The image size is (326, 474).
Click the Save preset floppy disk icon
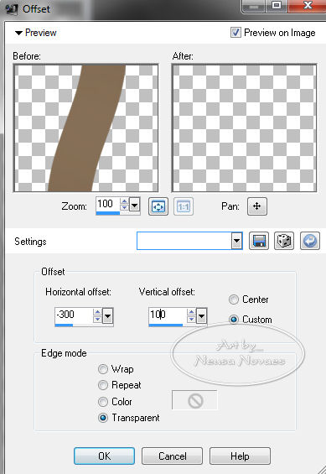tap(259, 241)
